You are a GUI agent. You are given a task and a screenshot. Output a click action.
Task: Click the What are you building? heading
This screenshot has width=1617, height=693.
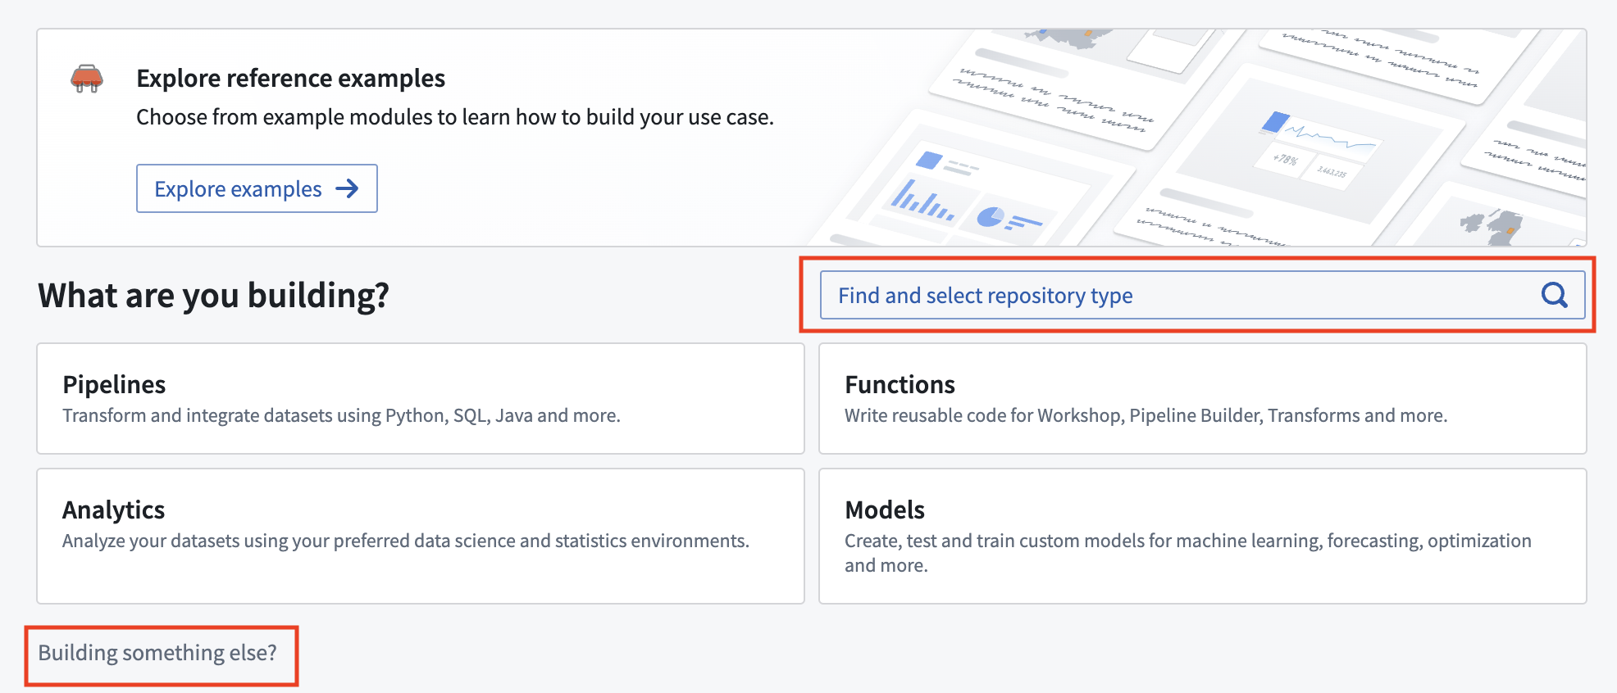point(213,296)
